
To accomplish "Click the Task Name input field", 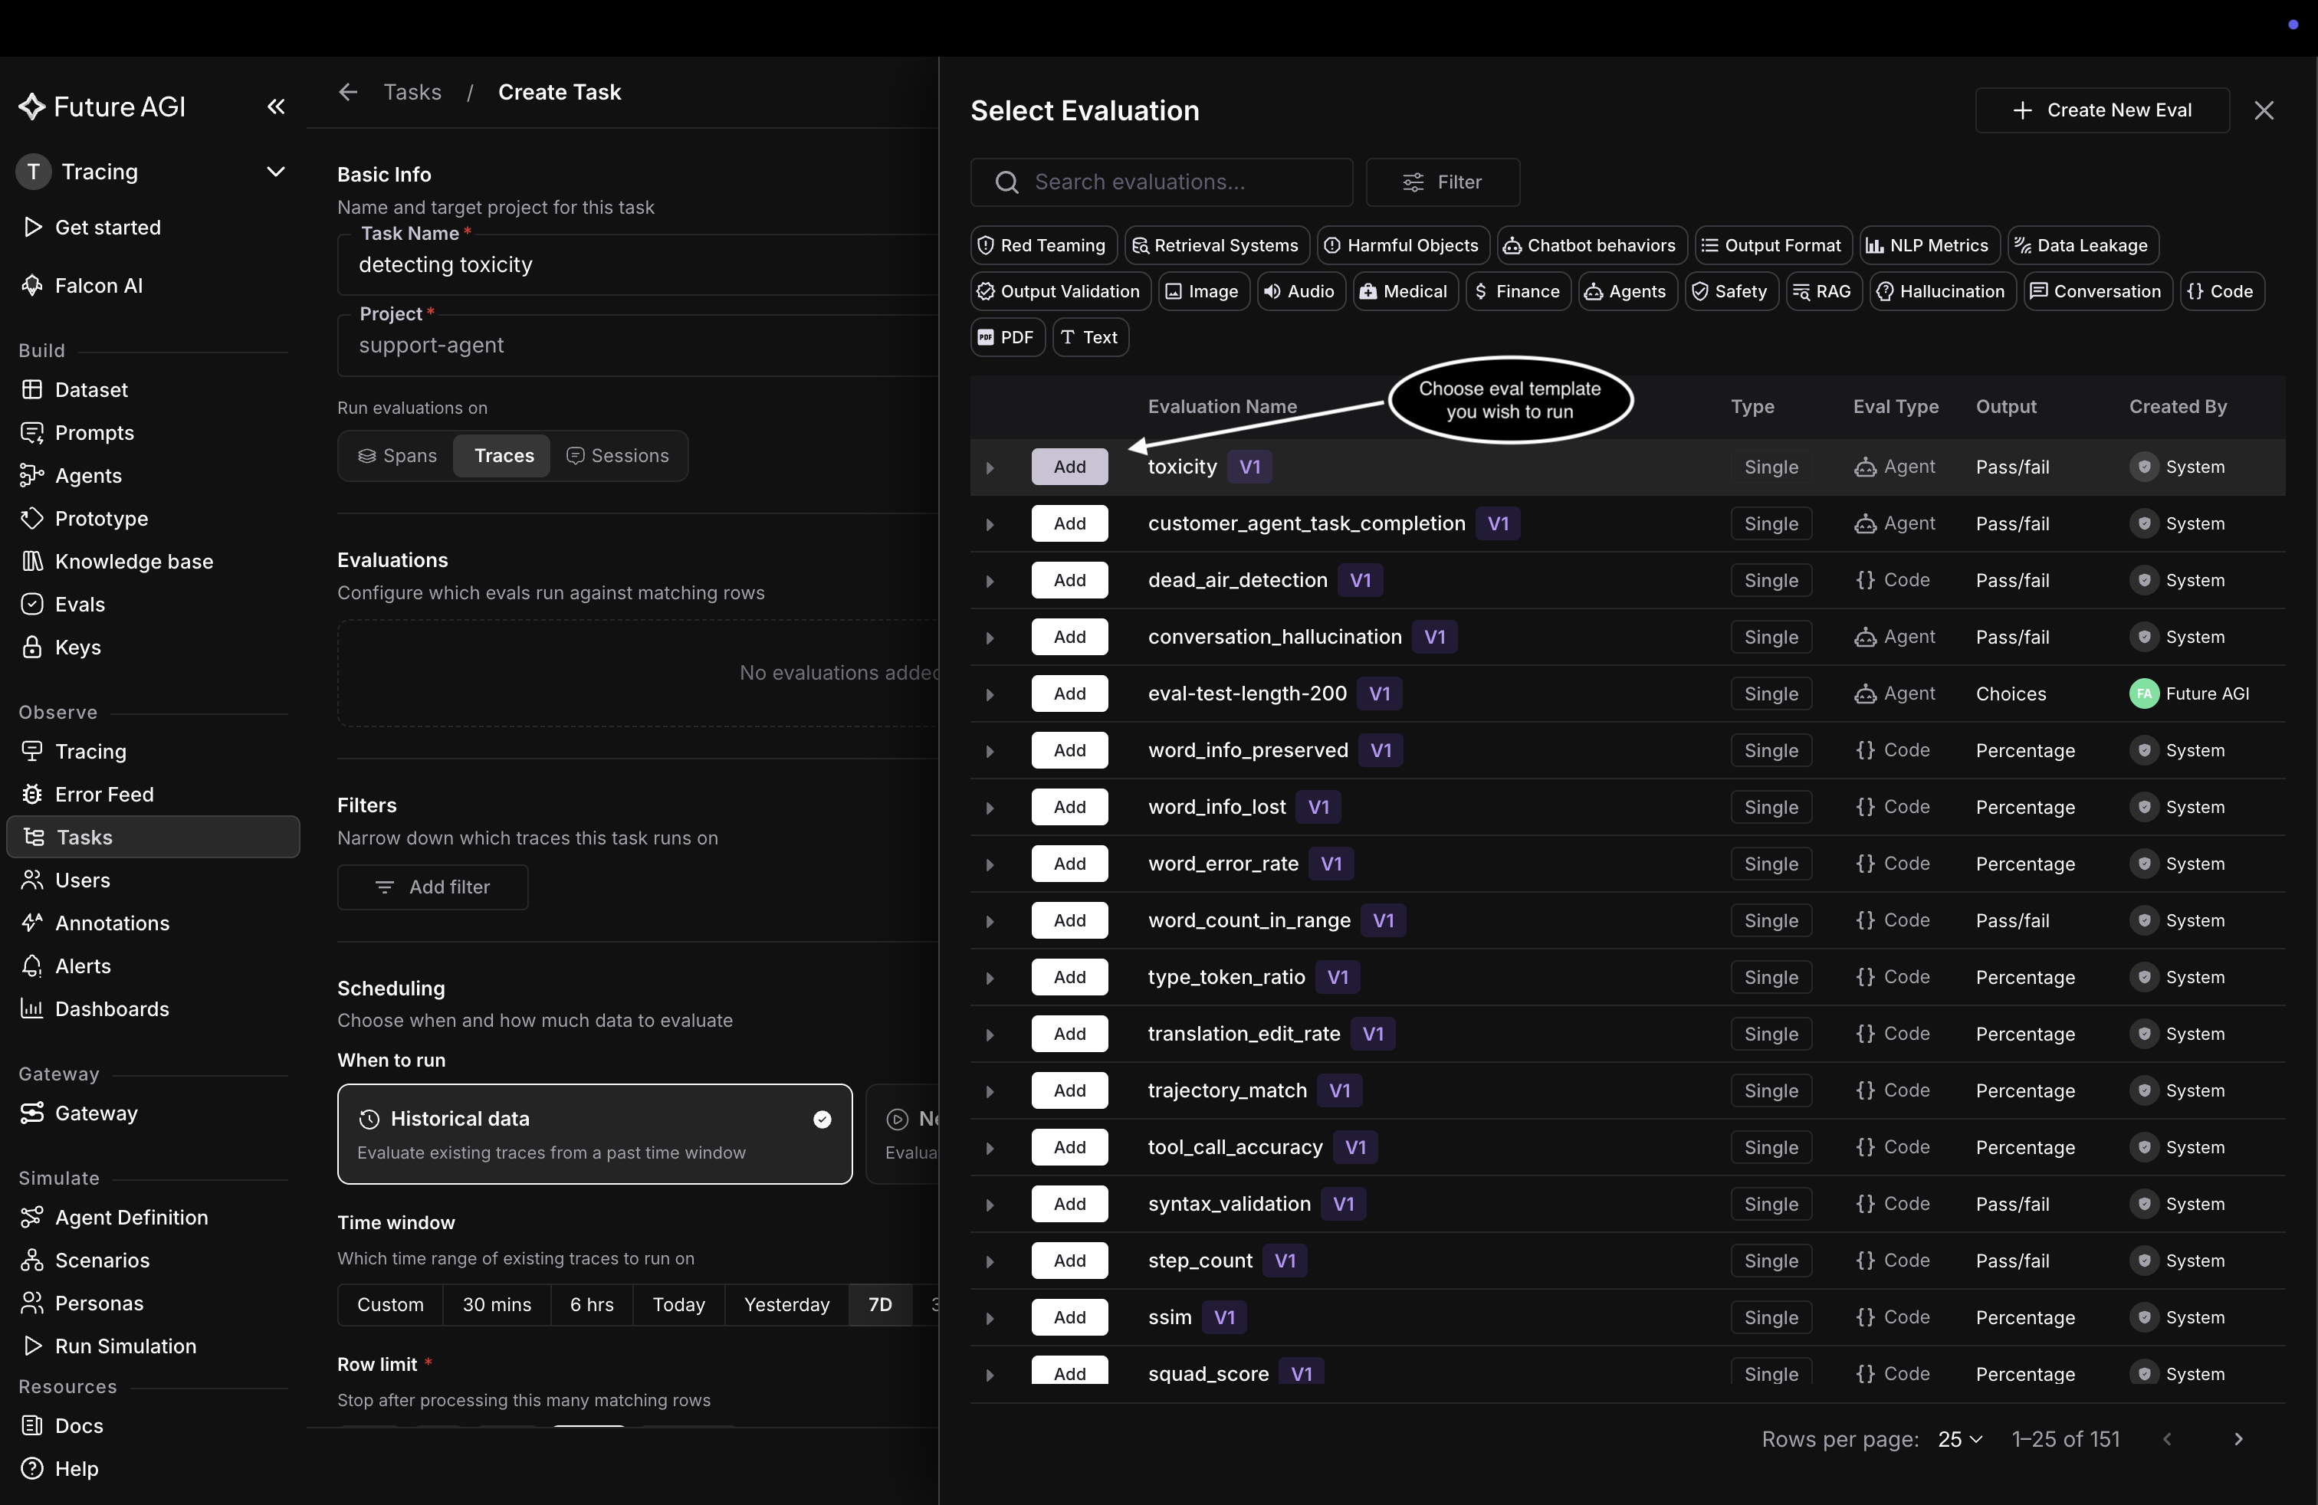I will [x=638, y=265].
